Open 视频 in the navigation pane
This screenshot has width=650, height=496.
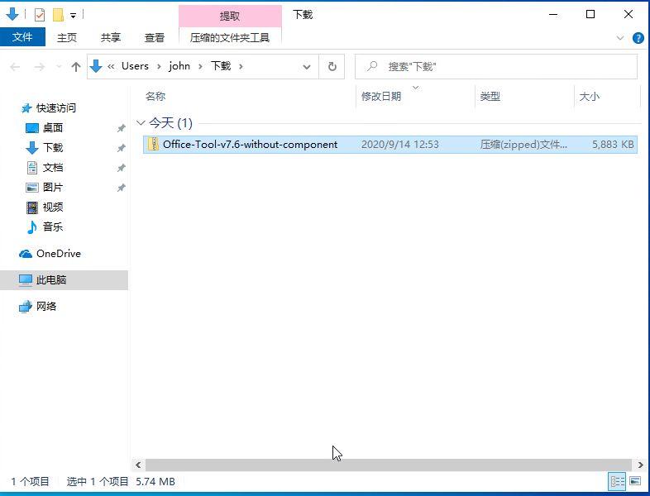pyautogui.click(x=53, y=207)
